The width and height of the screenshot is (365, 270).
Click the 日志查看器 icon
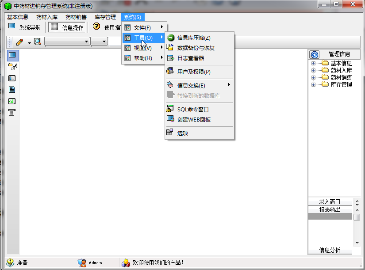pos(170,58)
